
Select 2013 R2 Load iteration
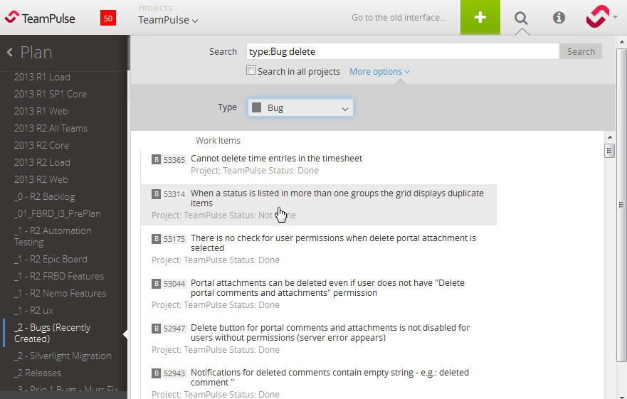click(x=42, y=163)
